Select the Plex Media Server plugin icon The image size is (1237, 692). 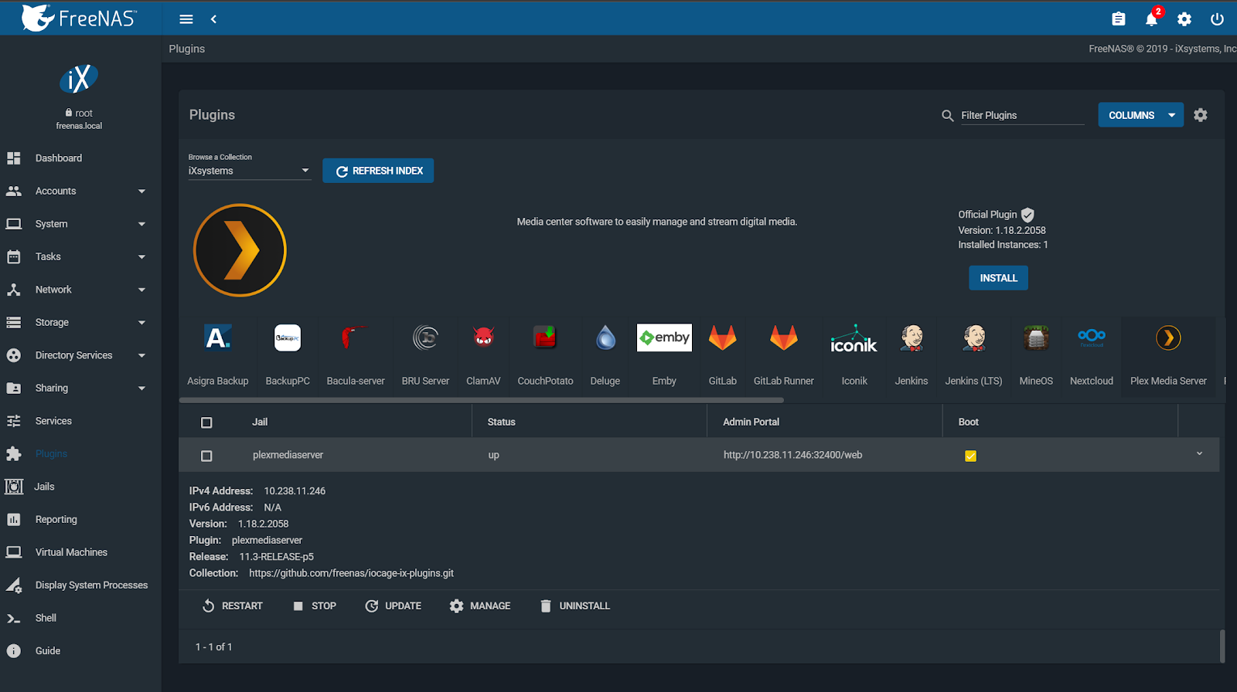pos(1168,338)
